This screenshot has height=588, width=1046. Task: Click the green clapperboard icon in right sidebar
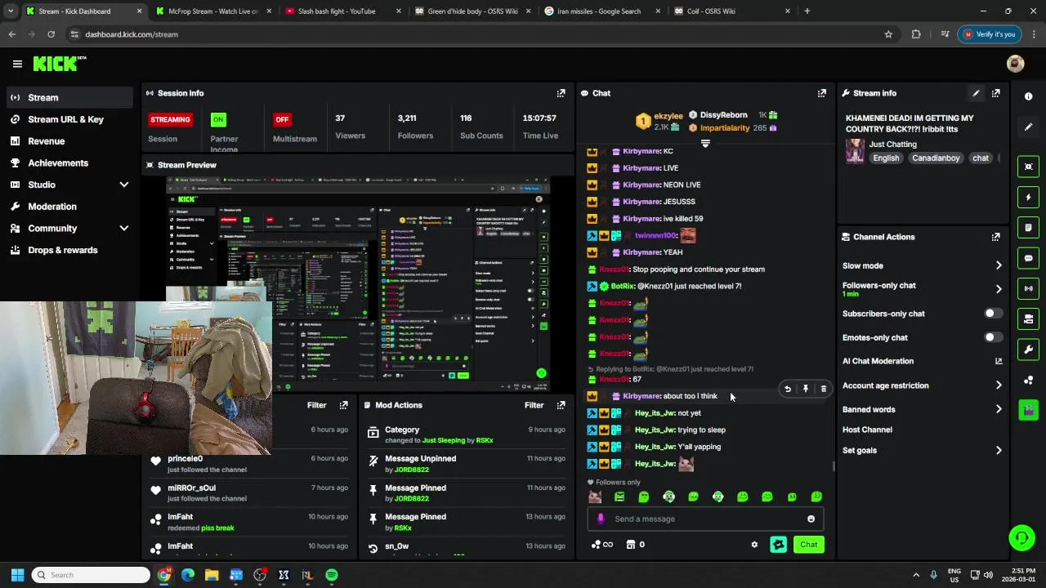tap(1028, 410)
